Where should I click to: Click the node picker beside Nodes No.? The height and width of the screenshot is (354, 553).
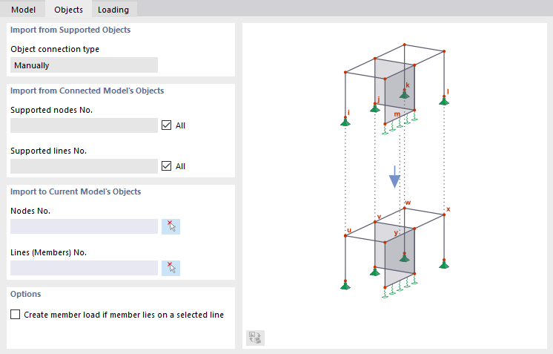[171, 226]
